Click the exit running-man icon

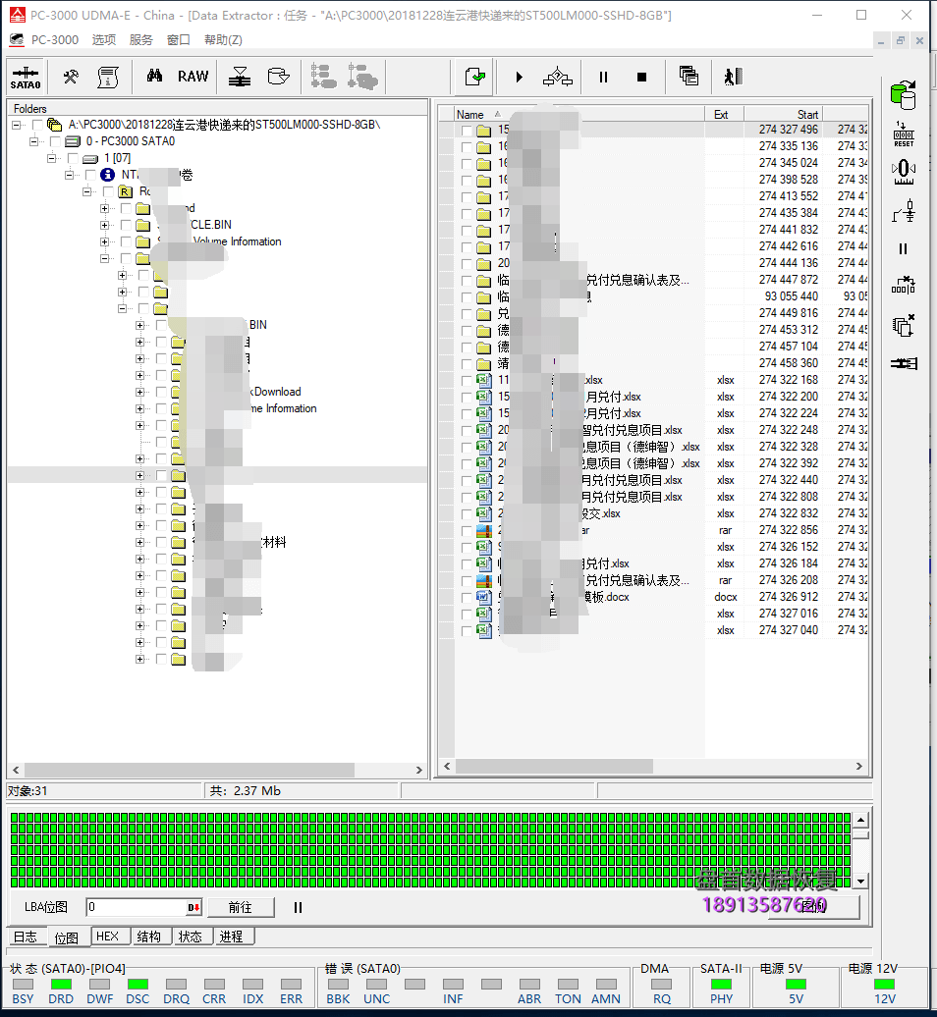pyautogui.click(x=734, y=77)
